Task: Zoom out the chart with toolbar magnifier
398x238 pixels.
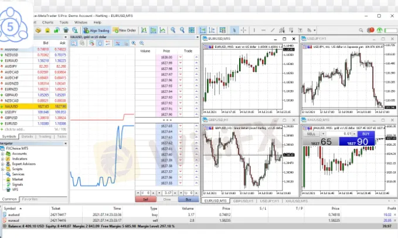Action: [x=182, y=30]
